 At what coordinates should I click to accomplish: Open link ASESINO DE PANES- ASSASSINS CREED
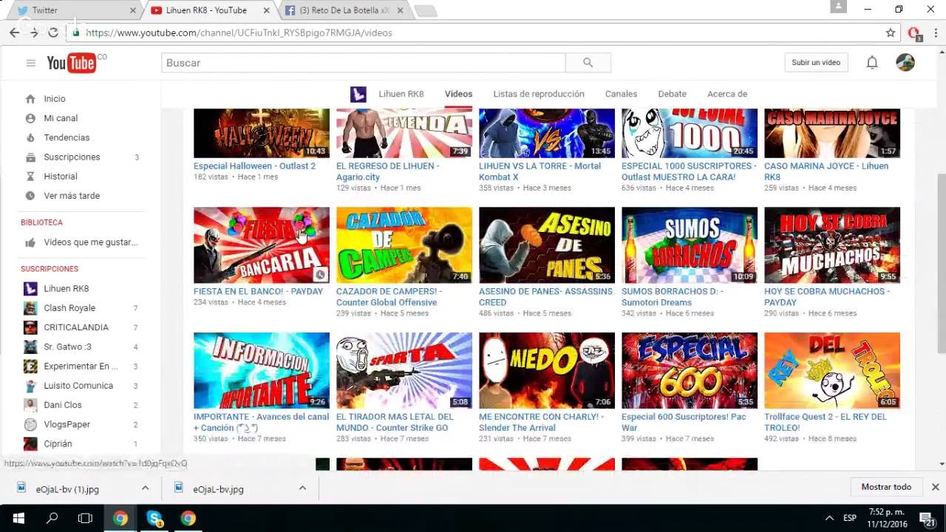[545, 297]
